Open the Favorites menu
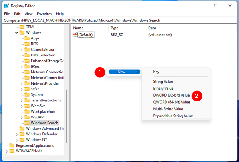Screen dimensions: 239x162 (x=44, y=14)
